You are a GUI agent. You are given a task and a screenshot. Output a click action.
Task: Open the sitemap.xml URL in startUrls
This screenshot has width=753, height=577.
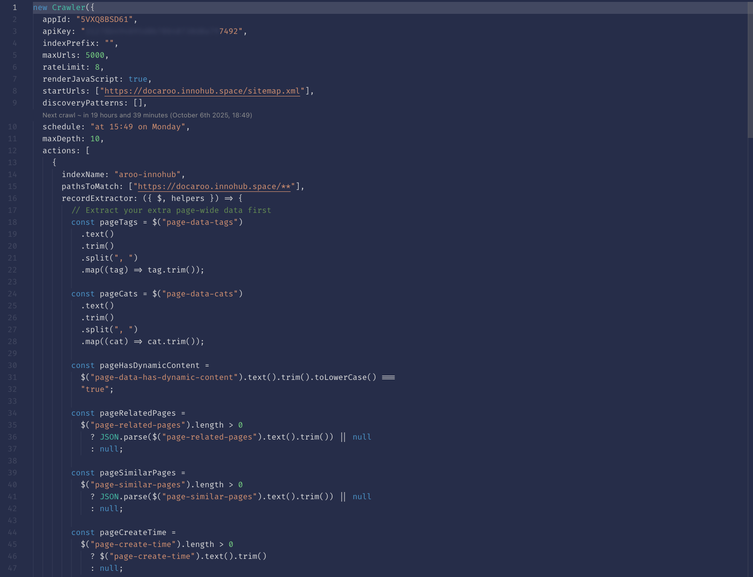pyautogui.click(x=202, y=91)
